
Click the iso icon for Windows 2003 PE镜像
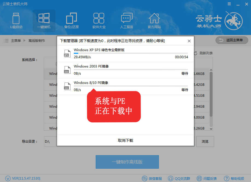click(x=67, y=70)
